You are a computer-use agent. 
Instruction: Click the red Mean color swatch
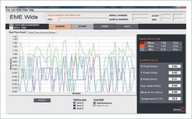pos(142,43)
